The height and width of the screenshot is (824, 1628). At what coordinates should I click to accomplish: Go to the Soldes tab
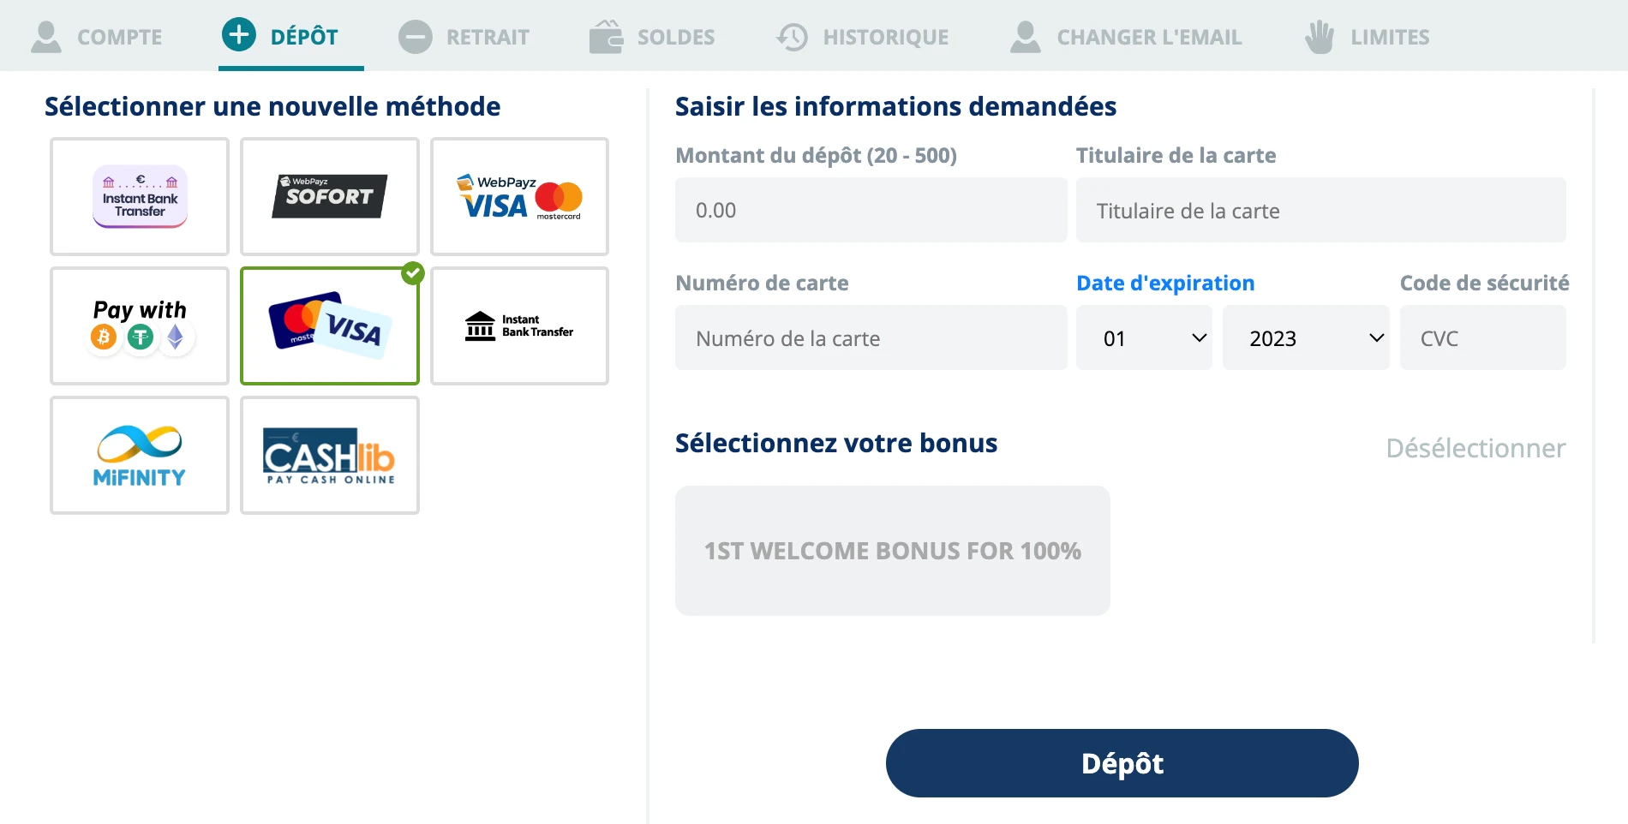pyautogui.click(x=652, y=37)
